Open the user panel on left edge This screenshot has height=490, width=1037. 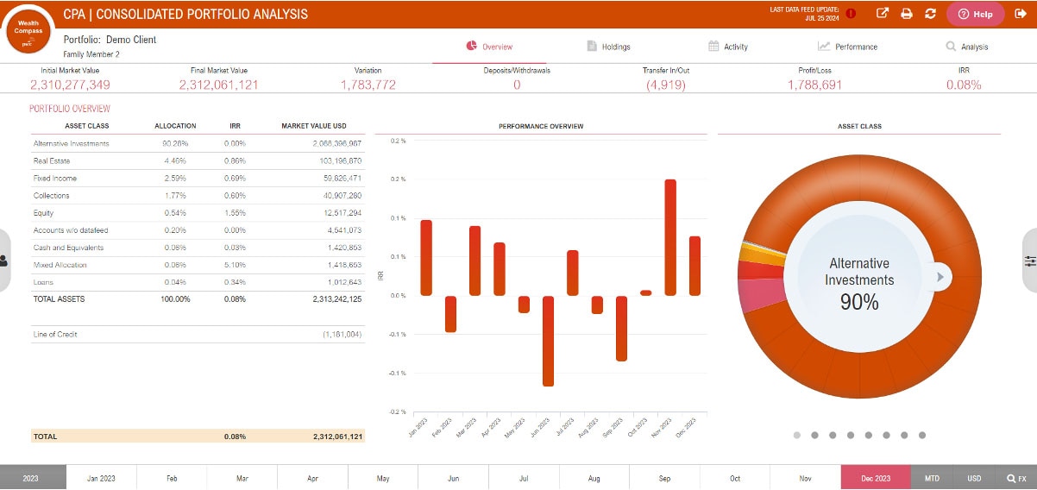(5, 261)
